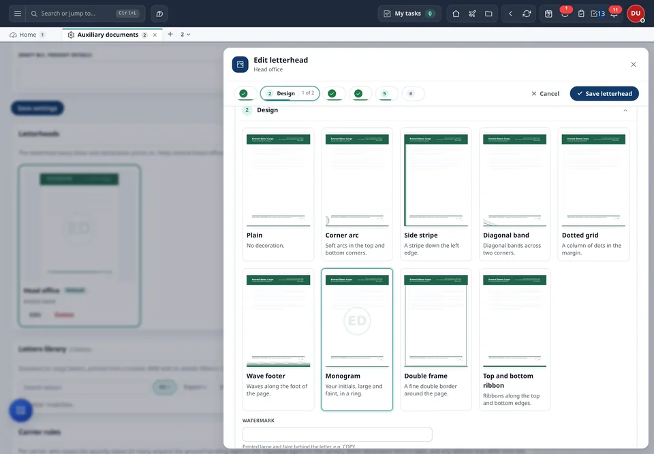This screenshot has height=454, width=654.
Task: Pick the Side stripe design
Action: pyautogui.click(x=436, y=194)
